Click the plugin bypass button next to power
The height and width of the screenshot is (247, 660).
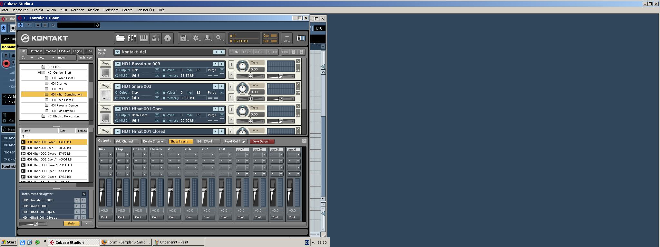[x=28, y=25]
